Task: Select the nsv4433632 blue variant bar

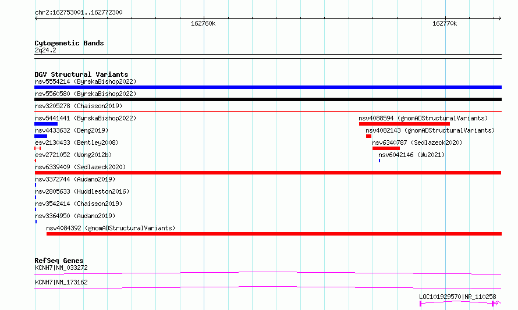Action: point(41,136)
